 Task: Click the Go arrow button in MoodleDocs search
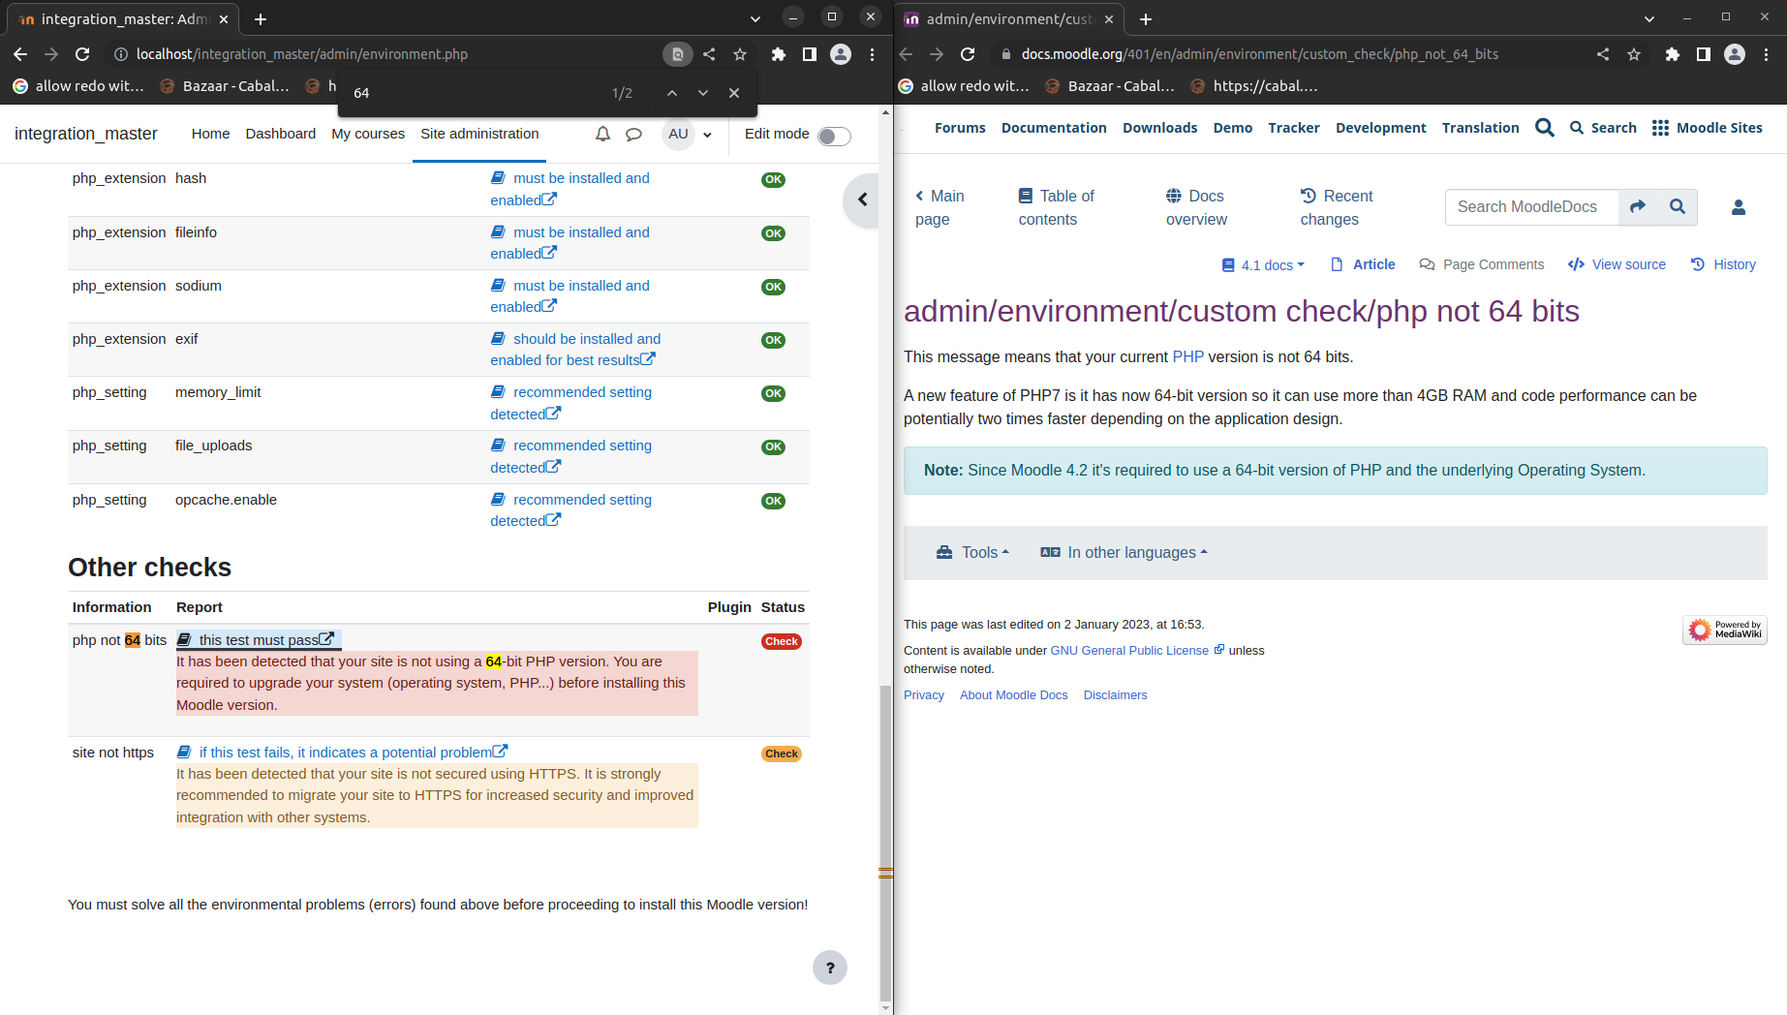[1638, 207]
